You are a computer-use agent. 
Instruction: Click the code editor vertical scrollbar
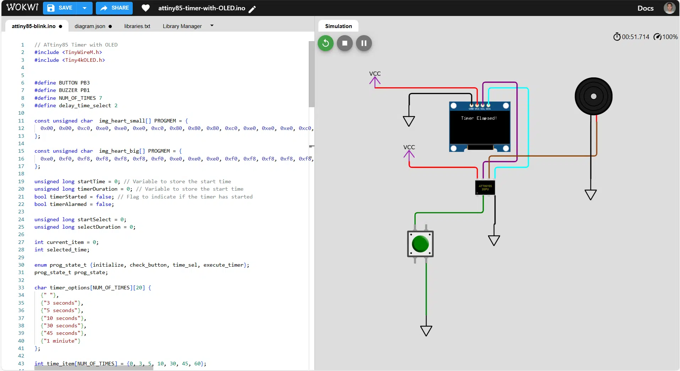[312, 74]
